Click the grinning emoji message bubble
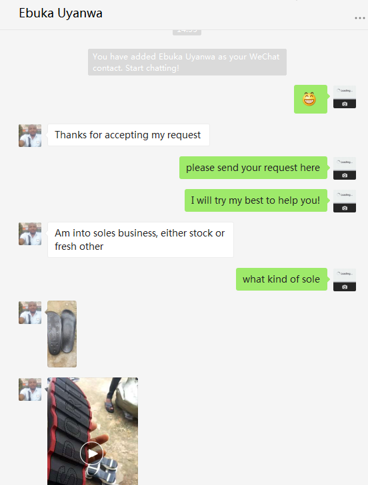This screenshot has height=485, width=368. tap(311, 99)
